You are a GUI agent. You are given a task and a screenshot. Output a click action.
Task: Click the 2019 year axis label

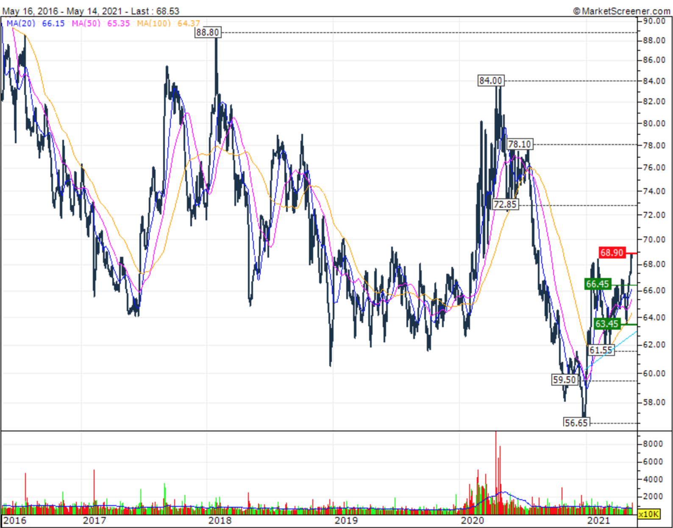click(346, 520)
